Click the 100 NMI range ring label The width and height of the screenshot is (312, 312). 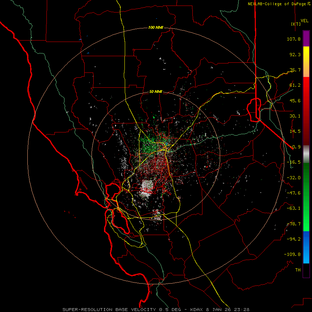(x=156, y=27)
